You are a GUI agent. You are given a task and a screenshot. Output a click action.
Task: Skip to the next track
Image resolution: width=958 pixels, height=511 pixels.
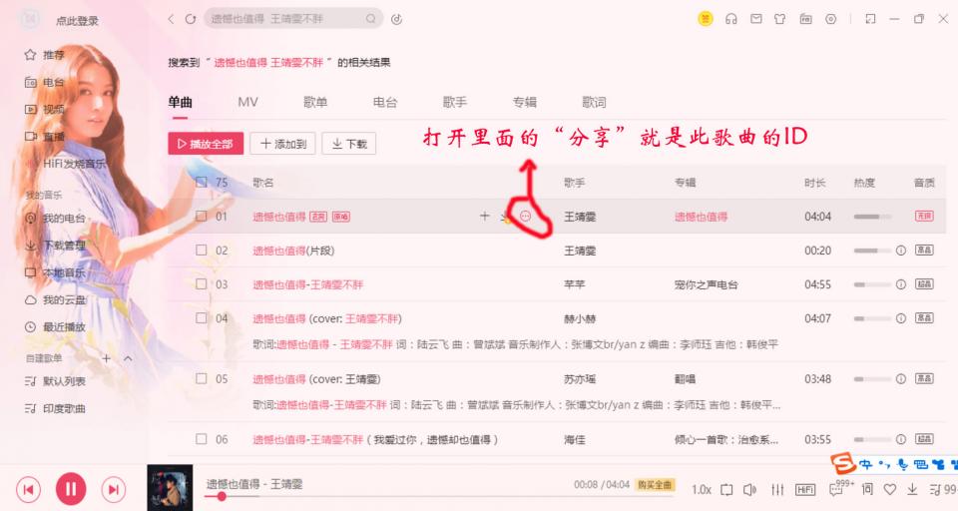click(x=113, y=489)
